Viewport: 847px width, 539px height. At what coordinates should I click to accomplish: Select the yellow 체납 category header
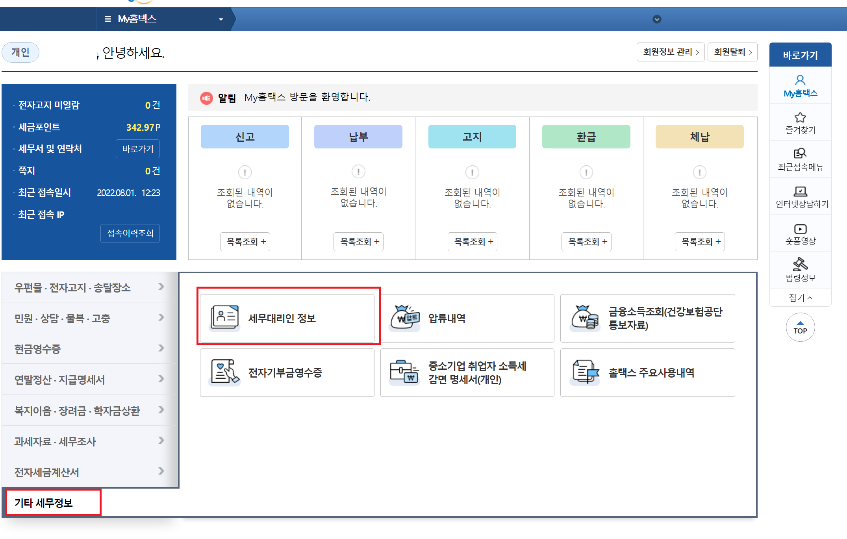point(699,137)
